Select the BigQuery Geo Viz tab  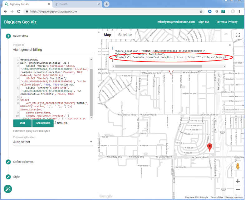click(x=27, y=4)
